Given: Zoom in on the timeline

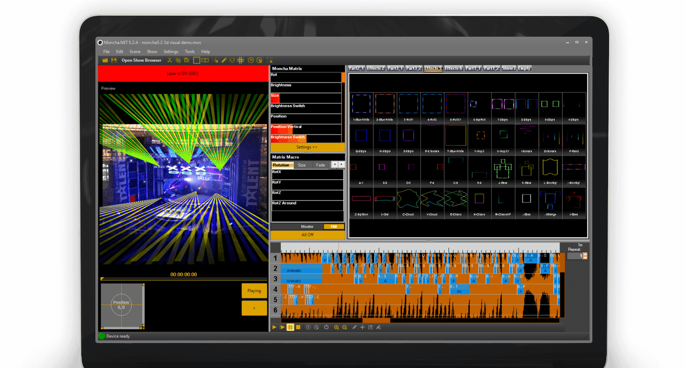Looking at the screenshot, I should [x=336, y=327].
